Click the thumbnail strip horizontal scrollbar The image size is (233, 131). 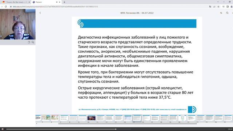click(x=127, y=124)
